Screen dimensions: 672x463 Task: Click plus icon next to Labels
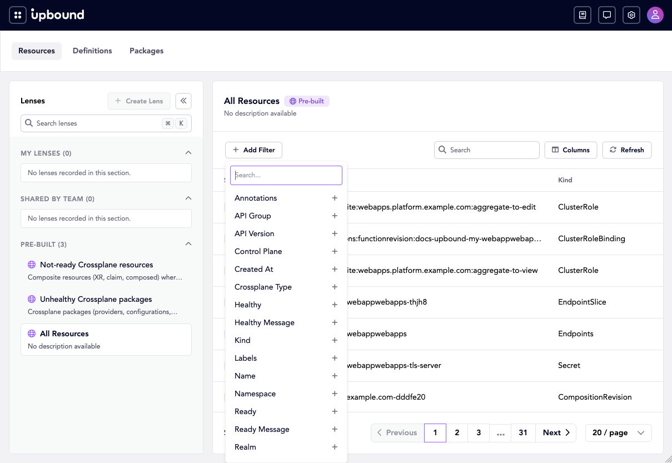[335, 358]
